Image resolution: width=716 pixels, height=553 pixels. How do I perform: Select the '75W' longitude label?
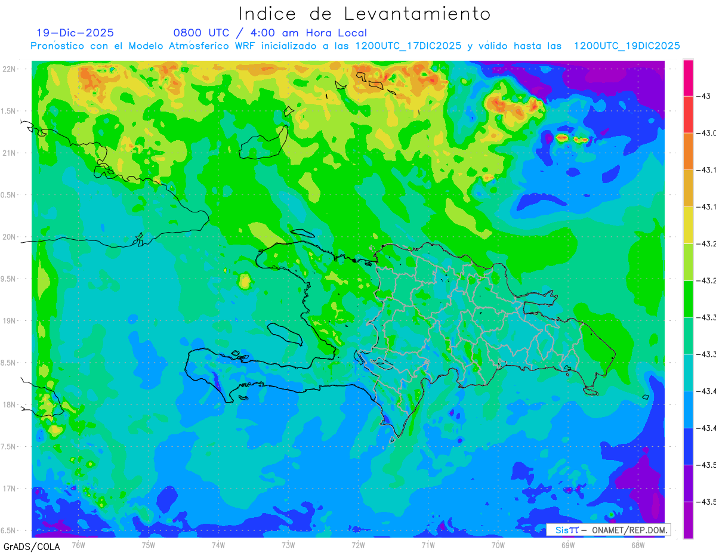tap(148, 545)
